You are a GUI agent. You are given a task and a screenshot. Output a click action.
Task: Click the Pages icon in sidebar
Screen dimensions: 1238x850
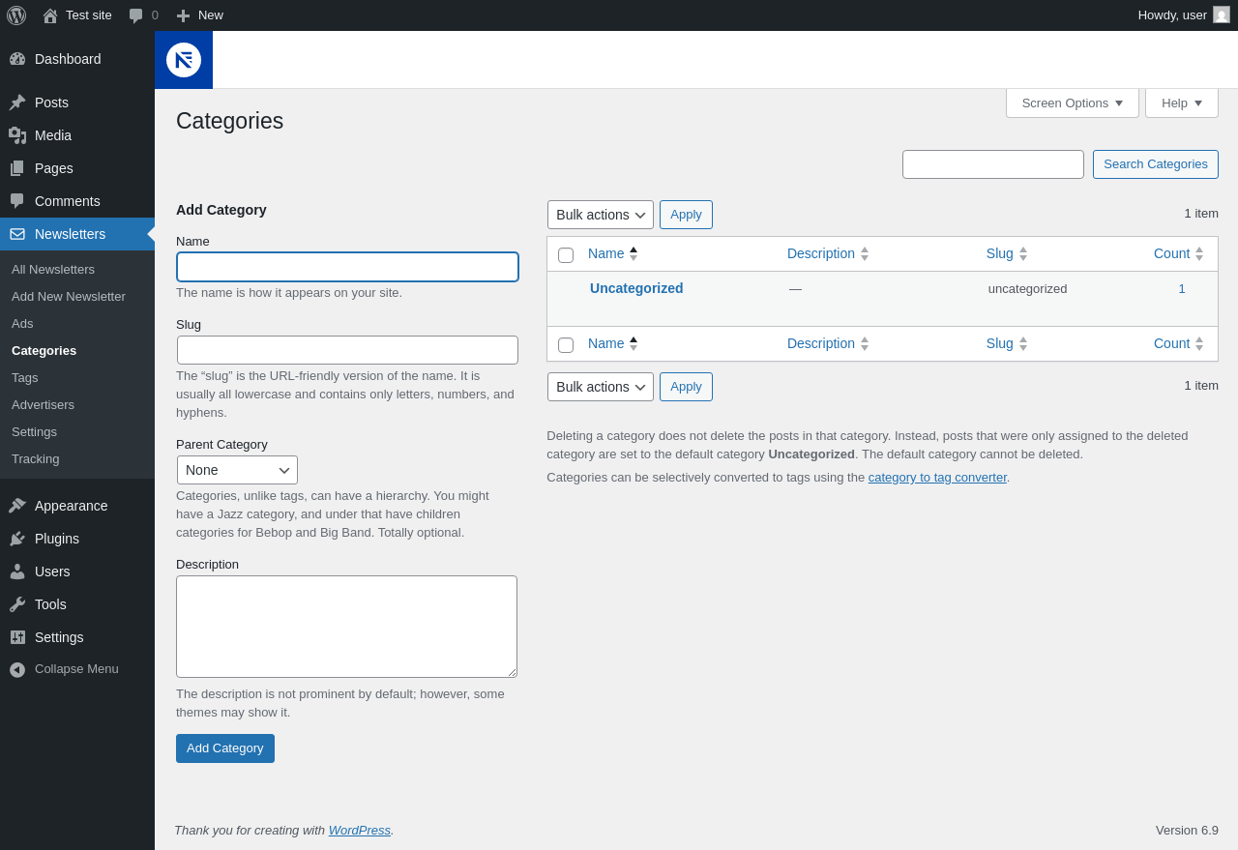point(17,168)
